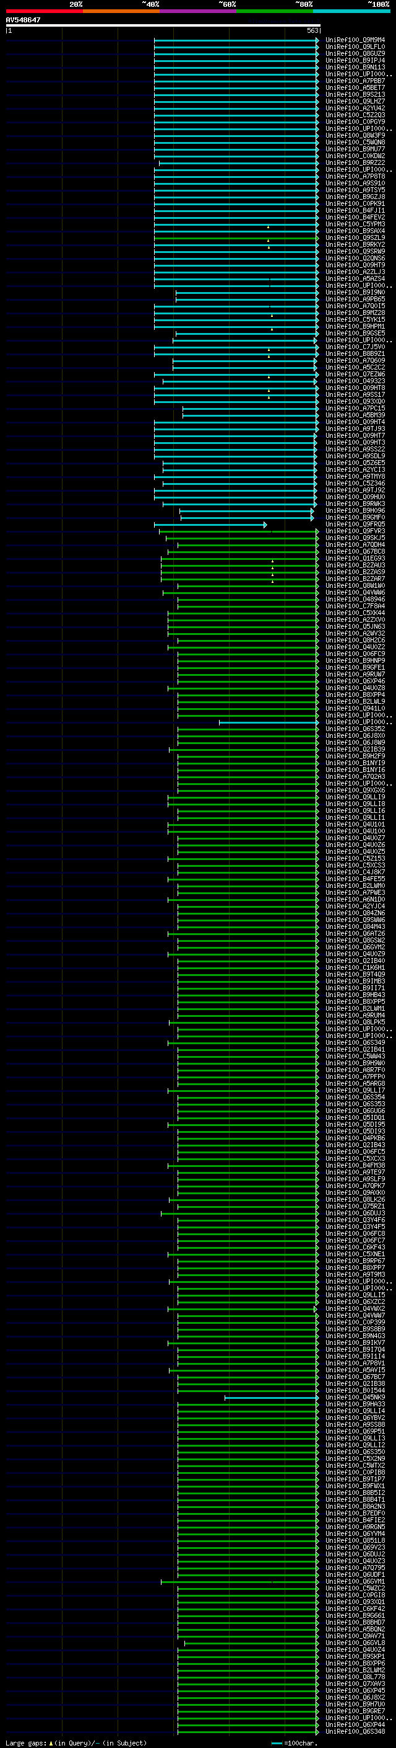Select the UniRef100_Q9FVR3 label
The height and width of the screenshot is (1748, 396).
pos(355,531)
